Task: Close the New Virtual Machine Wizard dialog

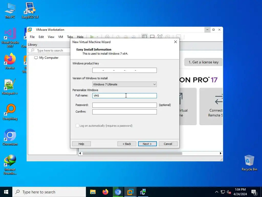Action: click(176, 42)
